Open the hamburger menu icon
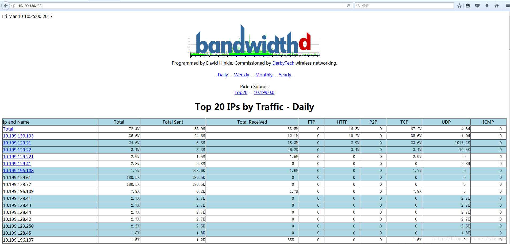The width and height of the screenshot is (510, 244). tap(507, 6)
